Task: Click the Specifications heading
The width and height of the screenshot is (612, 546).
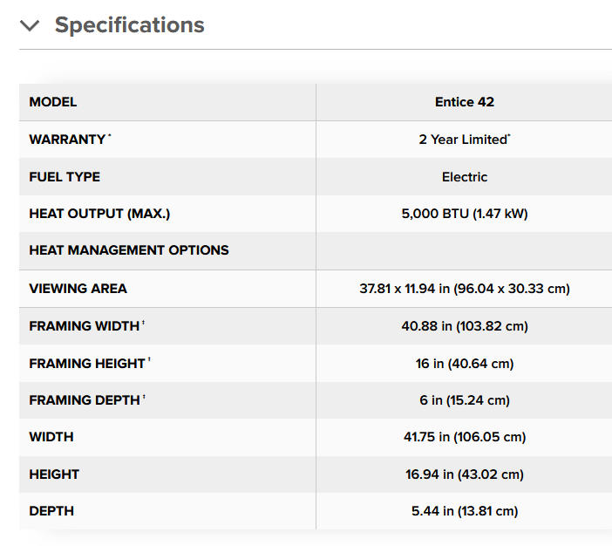Action: 129,25
